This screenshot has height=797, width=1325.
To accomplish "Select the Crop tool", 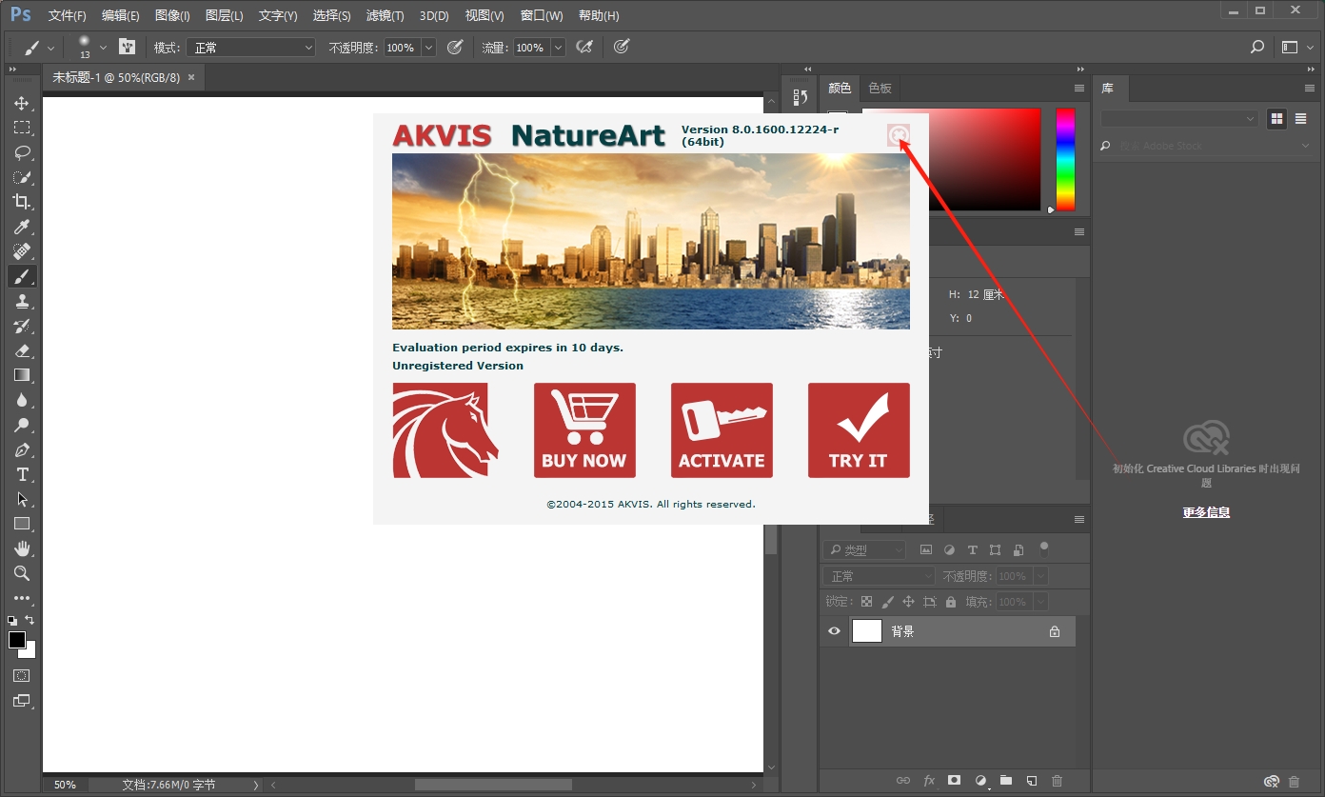I will pyautogui.click(x=21, y=202).
